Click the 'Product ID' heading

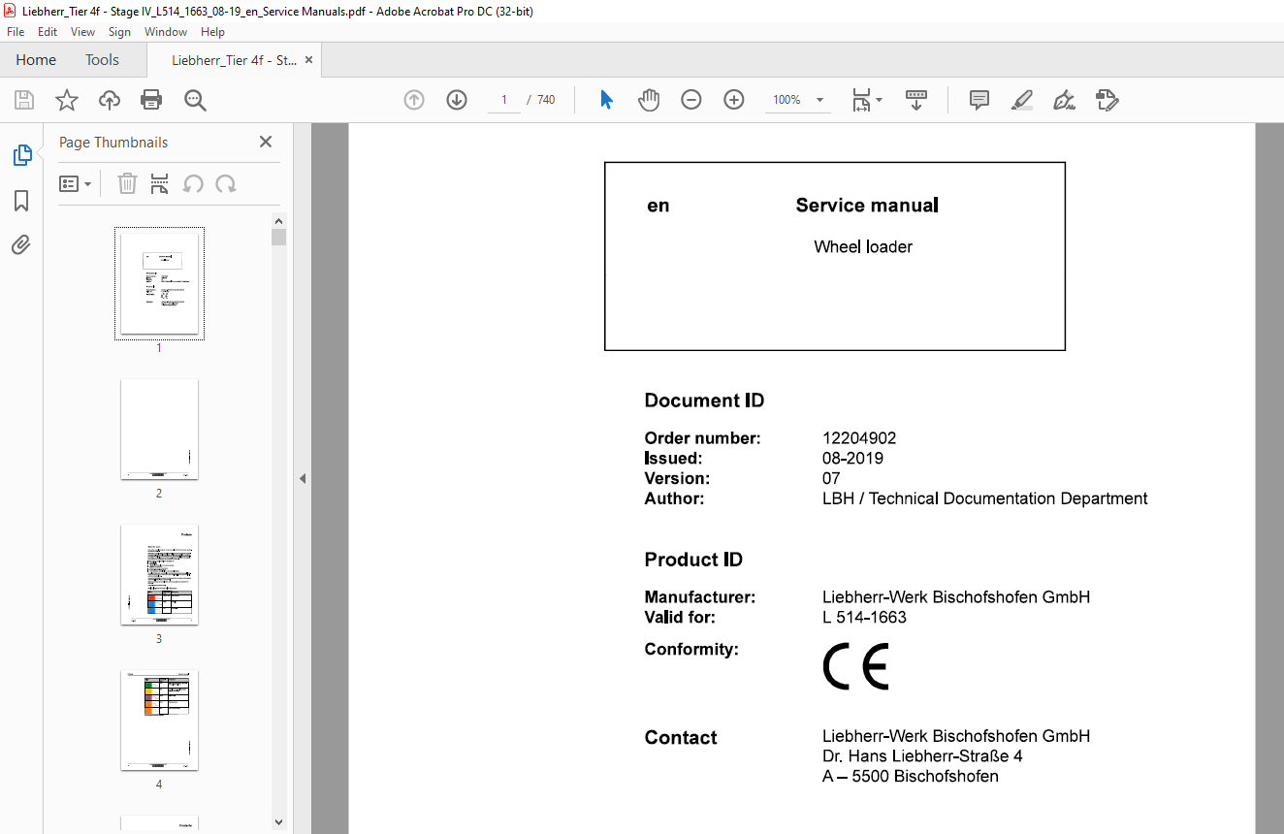pyautogui.click(x=693, y=560)
